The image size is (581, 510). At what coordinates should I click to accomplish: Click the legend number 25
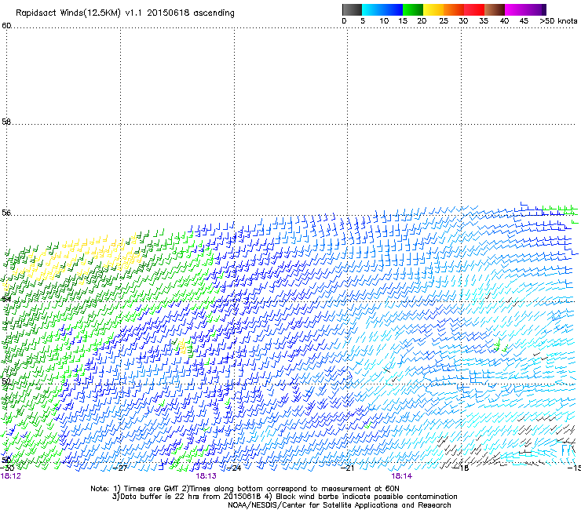[444, 21]
